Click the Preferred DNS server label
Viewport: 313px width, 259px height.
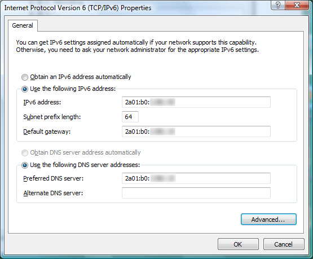(x=54, y=178)
